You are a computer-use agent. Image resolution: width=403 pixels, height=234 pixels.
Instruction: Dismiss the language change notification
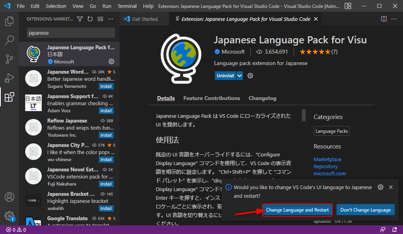(x=391, y=187)
